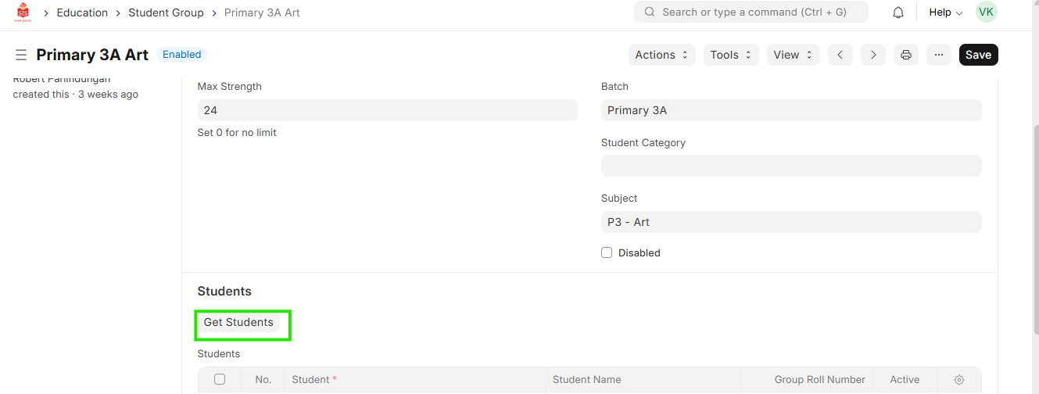This screenshot has width=1039, height=394.
Task: Toggle the sidebar hamburger icon
Action: coord(21,55)
